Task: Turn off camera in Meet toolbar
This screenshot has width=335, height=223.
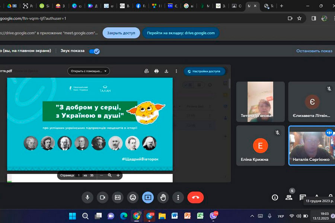Action: point(102,197)
